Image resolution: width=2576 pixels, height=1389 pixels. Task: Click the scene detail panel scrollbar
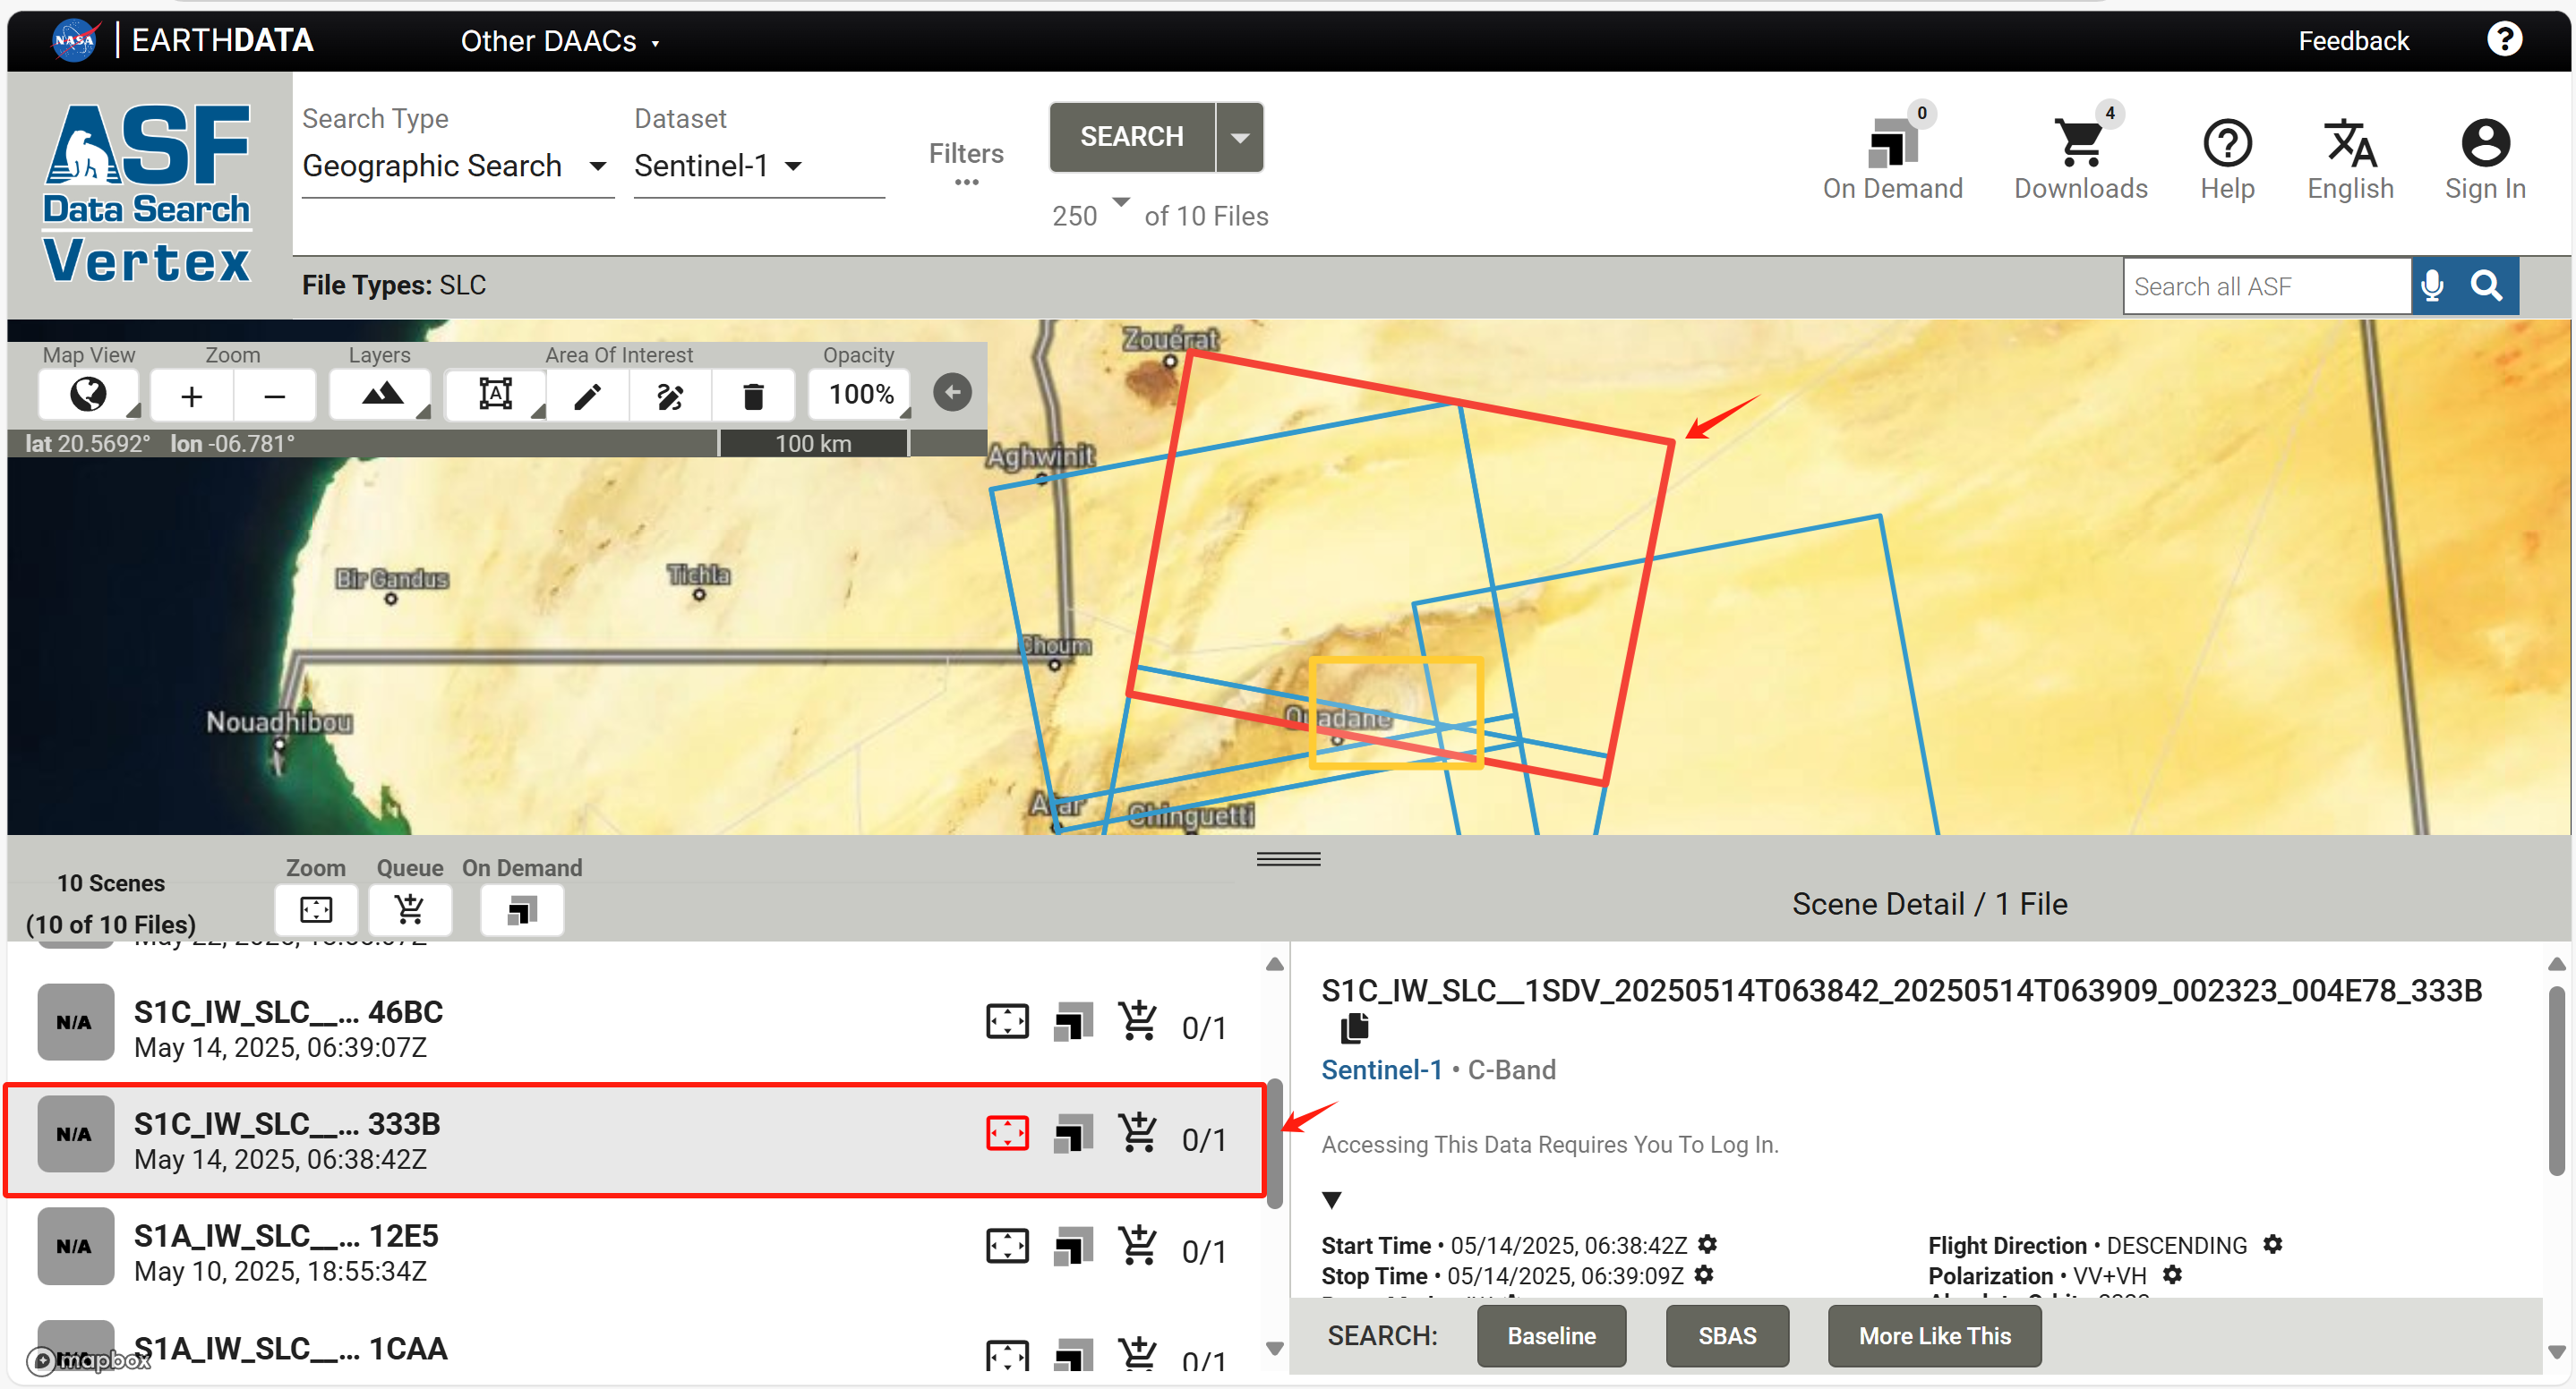[2556, 1079]
